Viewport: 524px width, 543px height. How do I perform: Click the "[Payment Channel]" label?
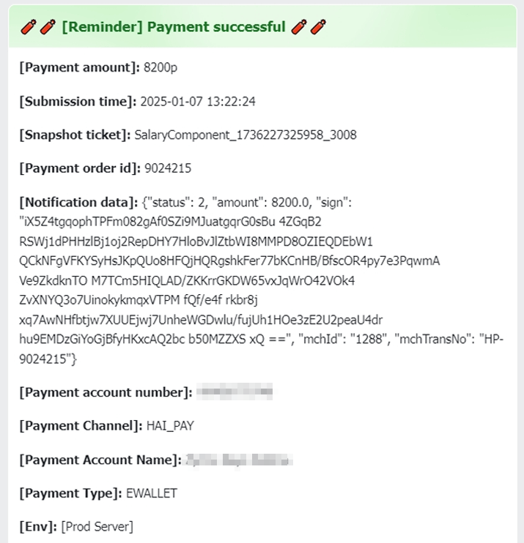pyautogui.click(x=81, y=426)
